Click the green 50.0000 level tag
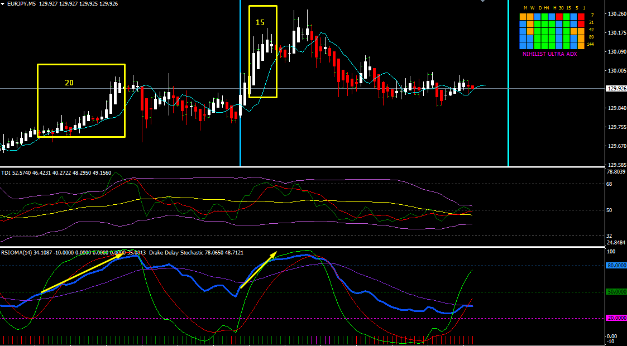Image resolution: width=627 pixels, height=346 pixels. pyautogui.click(x=616, y=292)
